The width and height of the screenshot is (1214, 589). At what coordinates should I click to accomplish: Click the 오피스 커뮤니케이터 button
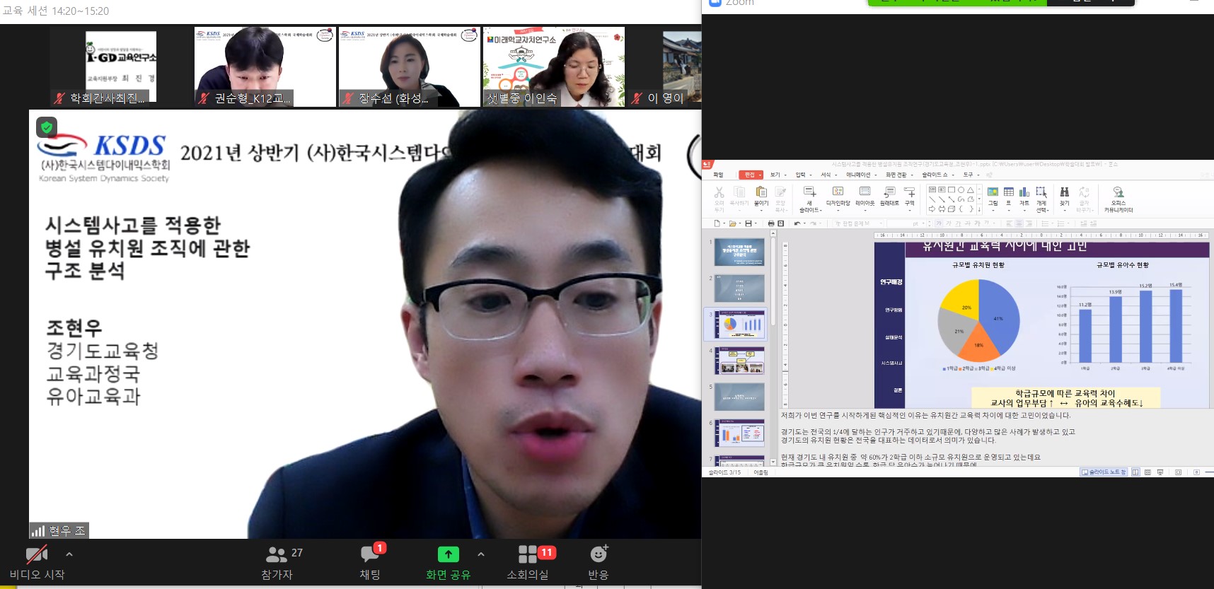tap(1118, 198)
